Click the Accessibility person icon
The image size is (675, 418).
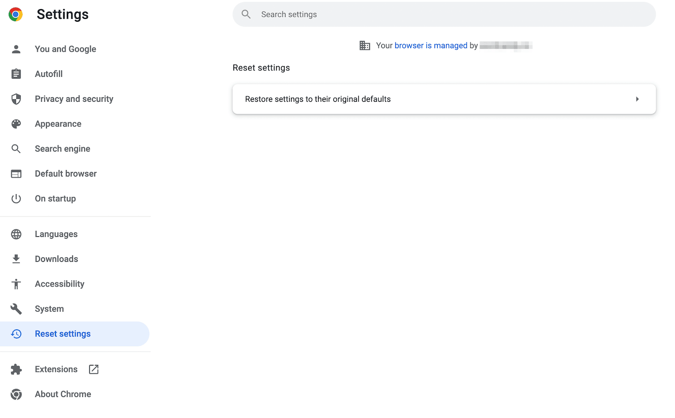(16, 283)
